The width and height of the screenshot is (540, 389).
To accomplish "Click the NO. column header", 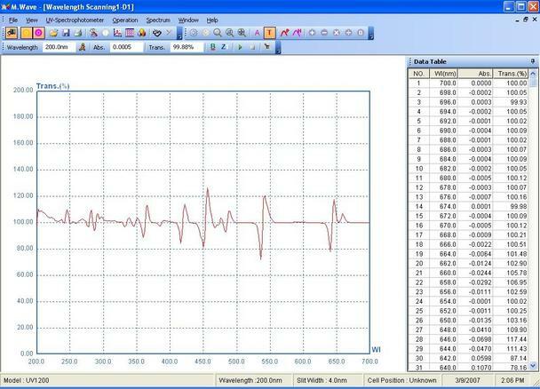I will click(419, 74).
